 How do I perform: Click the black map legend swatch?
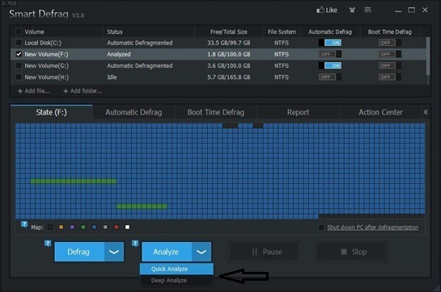tap(50, 227)
